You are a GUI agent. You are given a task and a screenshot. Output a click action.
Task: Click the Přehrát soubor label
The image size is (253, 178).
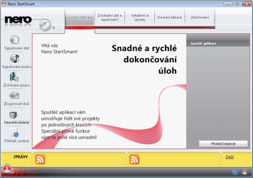(17, 141)
